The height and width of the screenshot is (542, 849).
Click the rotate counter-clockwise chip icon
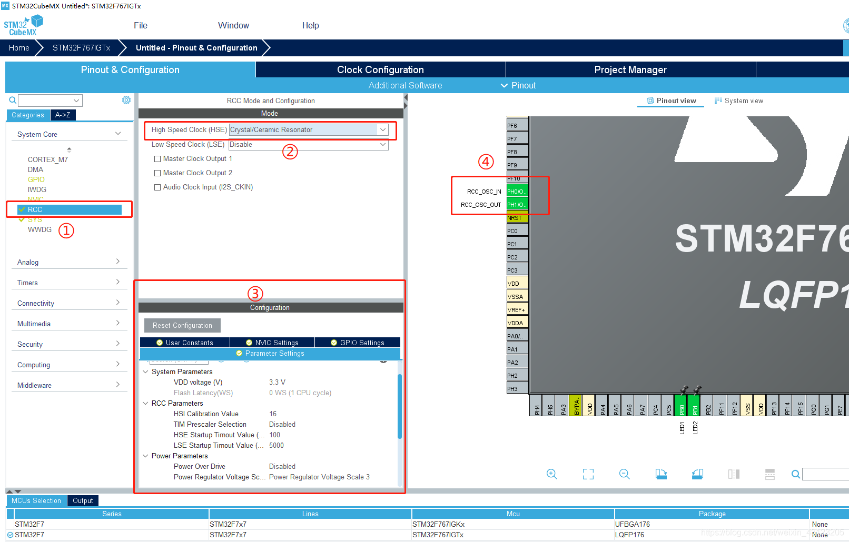coord(697,474)
